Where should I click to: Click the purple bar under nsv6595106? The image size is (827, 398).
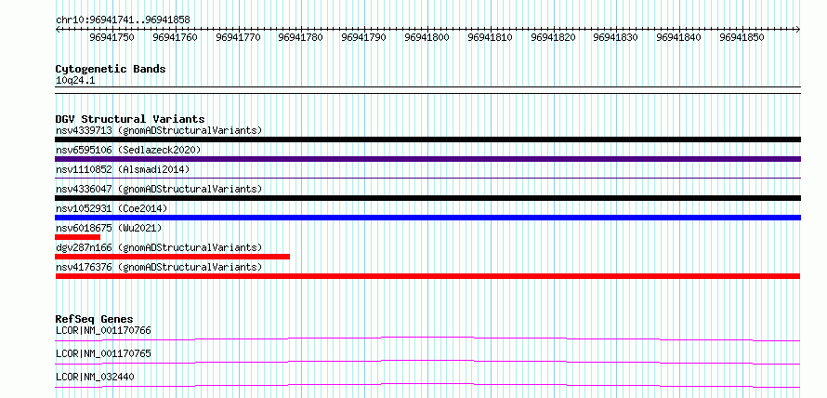pyautogui.click(x=427, y=159)
